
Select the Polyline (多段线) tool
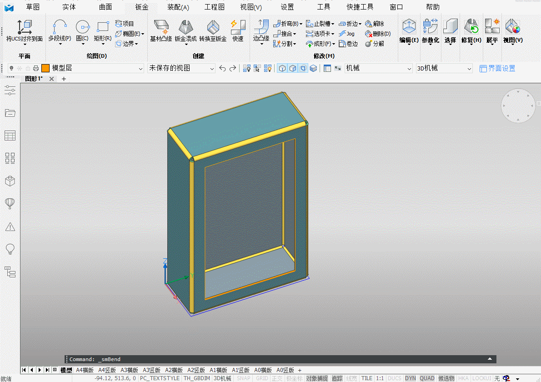tap(60, 32)
